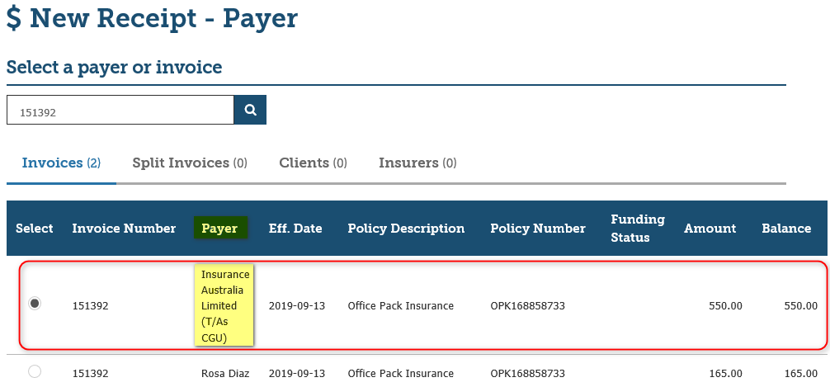
Task: Click the 550.00 balance cell
Action: pyautogui.click(x=799, y=306)
